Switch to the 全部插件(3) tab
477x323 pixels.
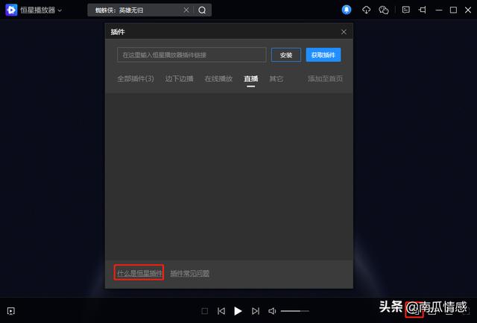pyautogui.click(x=136, y=79)
